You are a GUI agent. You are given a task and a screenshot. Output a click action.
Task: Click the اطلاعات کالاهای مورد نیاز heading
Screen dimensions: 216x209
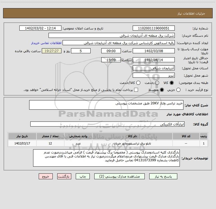(x=187, y=114)
